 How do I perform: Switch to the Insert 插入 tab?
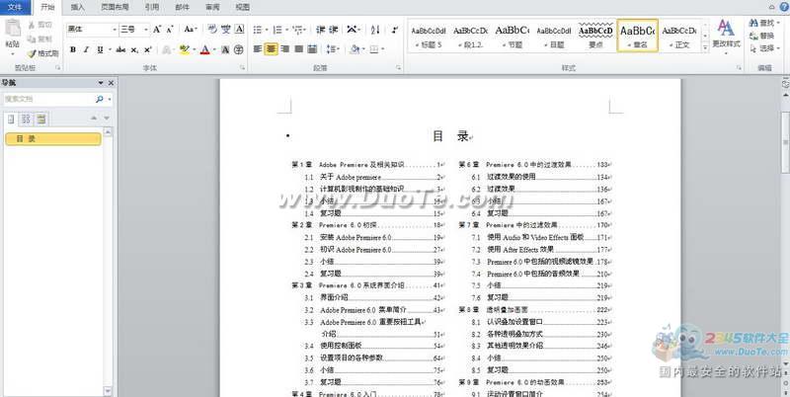[x=78, y=7]
